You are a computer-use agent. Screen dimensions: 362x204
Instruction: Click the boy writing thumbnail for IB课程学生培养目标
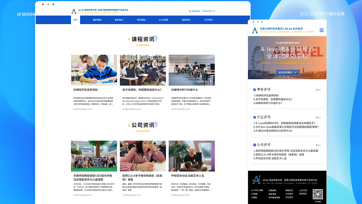click(94, 70)
